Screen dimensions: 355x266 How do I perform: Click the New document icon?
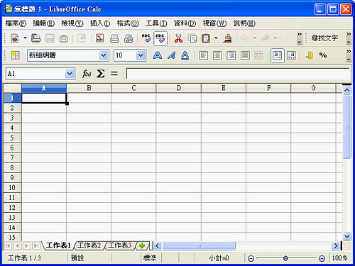point(15,38)
